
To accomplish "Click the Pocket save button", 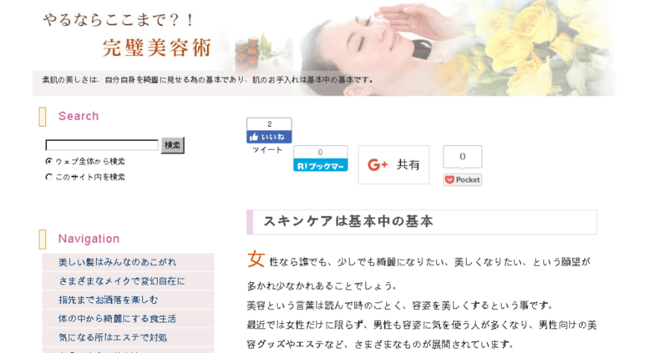I will pos(463,179).
